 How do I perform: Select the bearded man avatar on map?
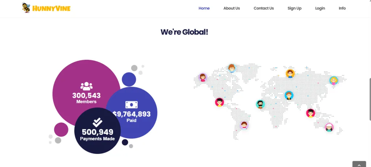pos(260,104)
